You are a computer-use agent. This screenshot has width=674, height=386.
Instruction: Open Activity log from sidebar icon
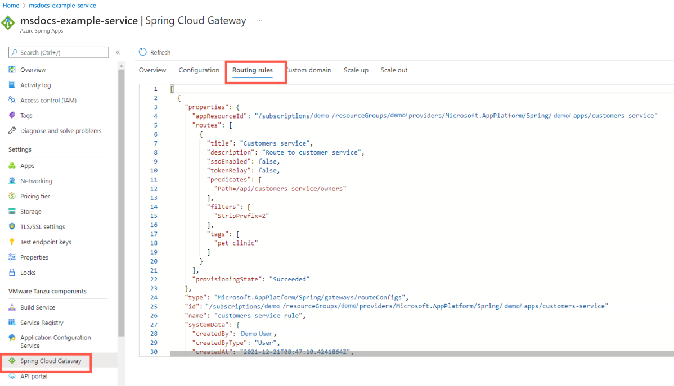click(x=12, y=85)
